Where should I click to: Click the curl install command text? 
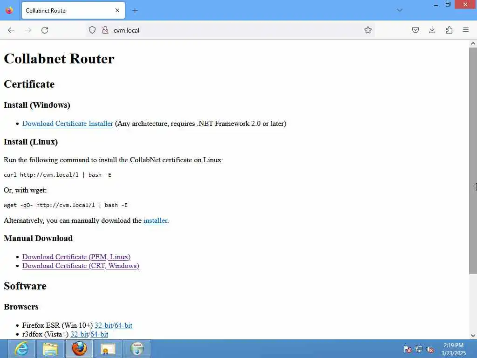point(57,175)
